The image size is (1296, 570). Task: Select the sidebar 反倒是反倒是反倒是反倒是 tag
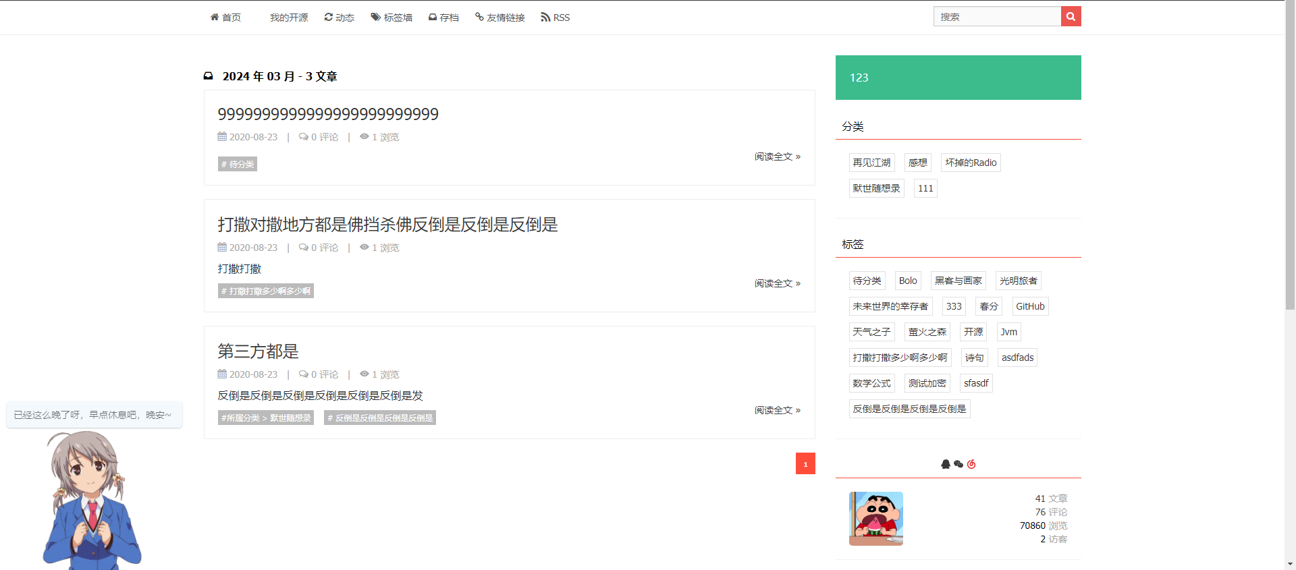click(x=909, y=409)
